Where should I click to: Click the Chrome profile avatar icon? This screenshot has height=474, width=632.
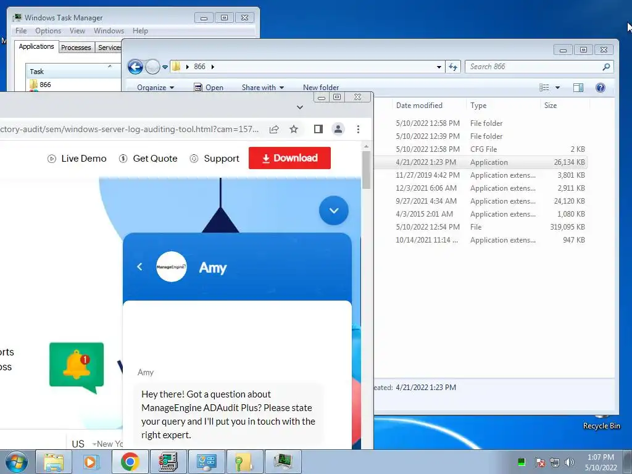coord(338,129)
